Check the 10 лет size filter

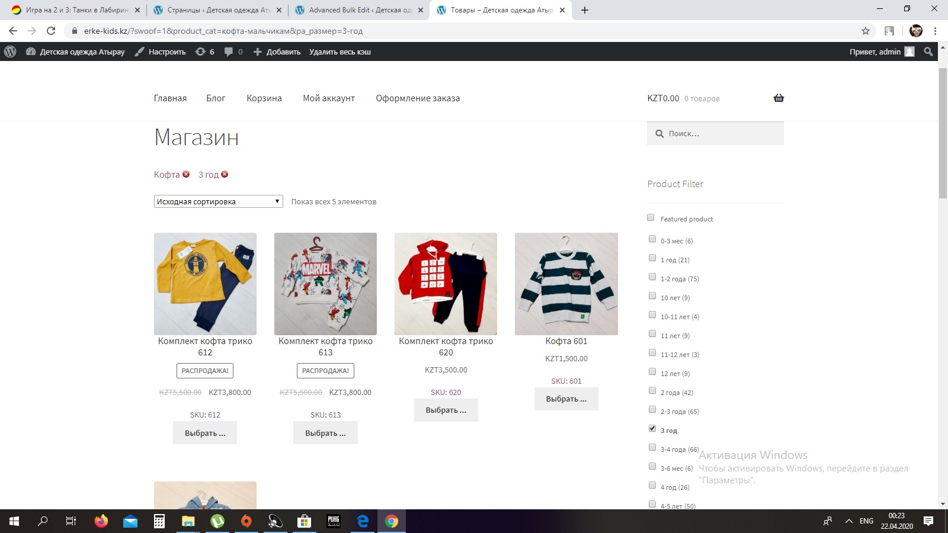click(x=652, y=296)
